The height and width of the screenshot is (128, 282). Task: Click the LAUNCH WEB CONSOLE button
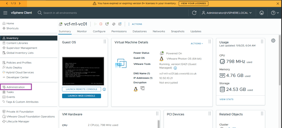point(82,96)
